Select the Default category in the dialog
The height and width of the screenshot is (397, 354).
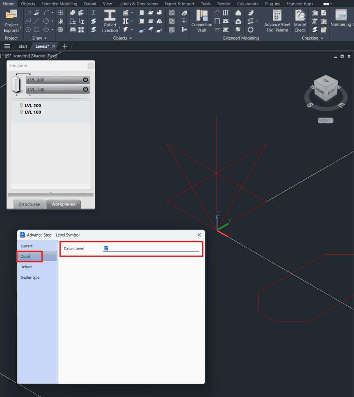pyautogui.click(x=26, y=267)
